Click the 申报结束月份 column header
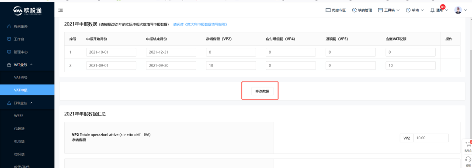Image resolution: width=472 pixels, height=168 pixels. 156,39
